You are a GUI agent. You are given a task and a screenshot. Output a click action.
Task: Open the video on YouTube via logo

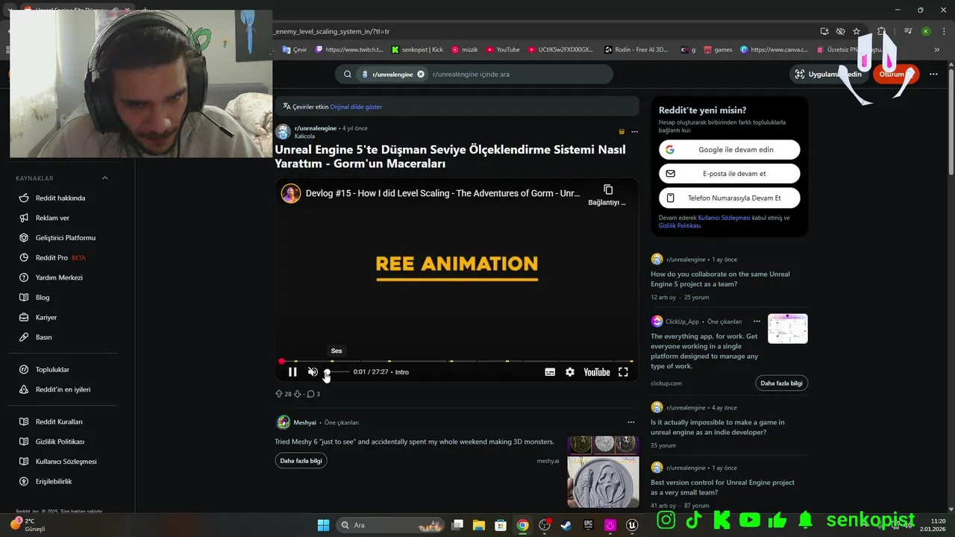pyautogui.click(x=596, y=372)
